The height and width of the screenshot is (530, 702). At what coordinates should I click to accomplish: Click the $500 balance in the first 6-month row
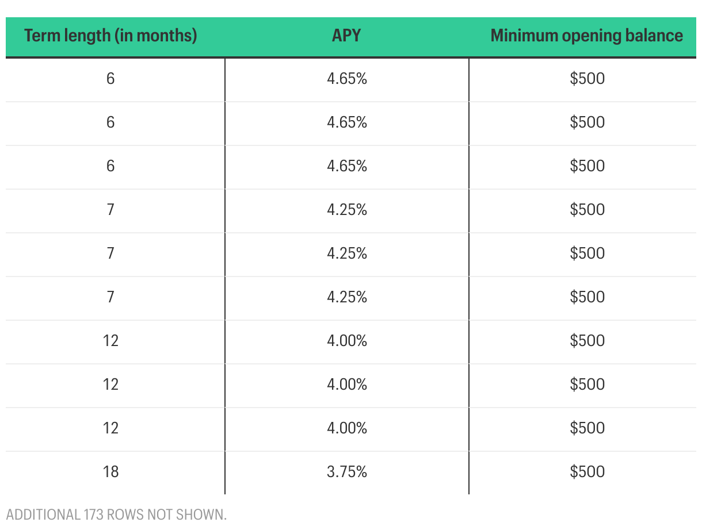587,79
